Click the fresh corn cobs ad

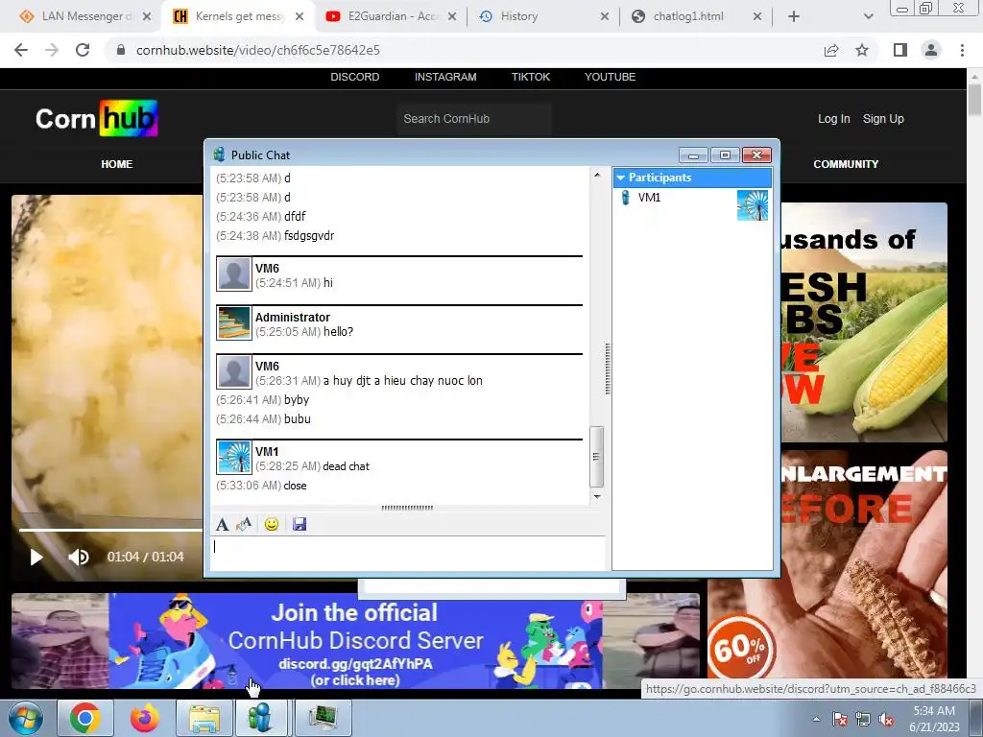coord(864,322)
